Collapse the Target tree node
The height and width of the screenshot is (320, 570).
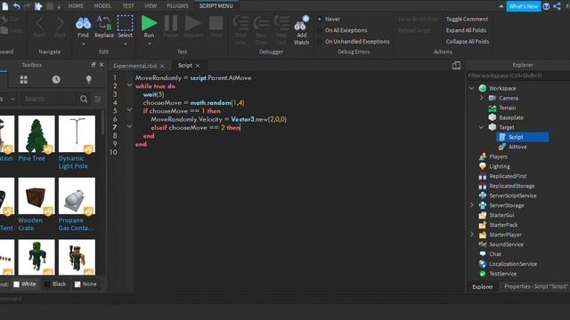(x=481, y=127)
